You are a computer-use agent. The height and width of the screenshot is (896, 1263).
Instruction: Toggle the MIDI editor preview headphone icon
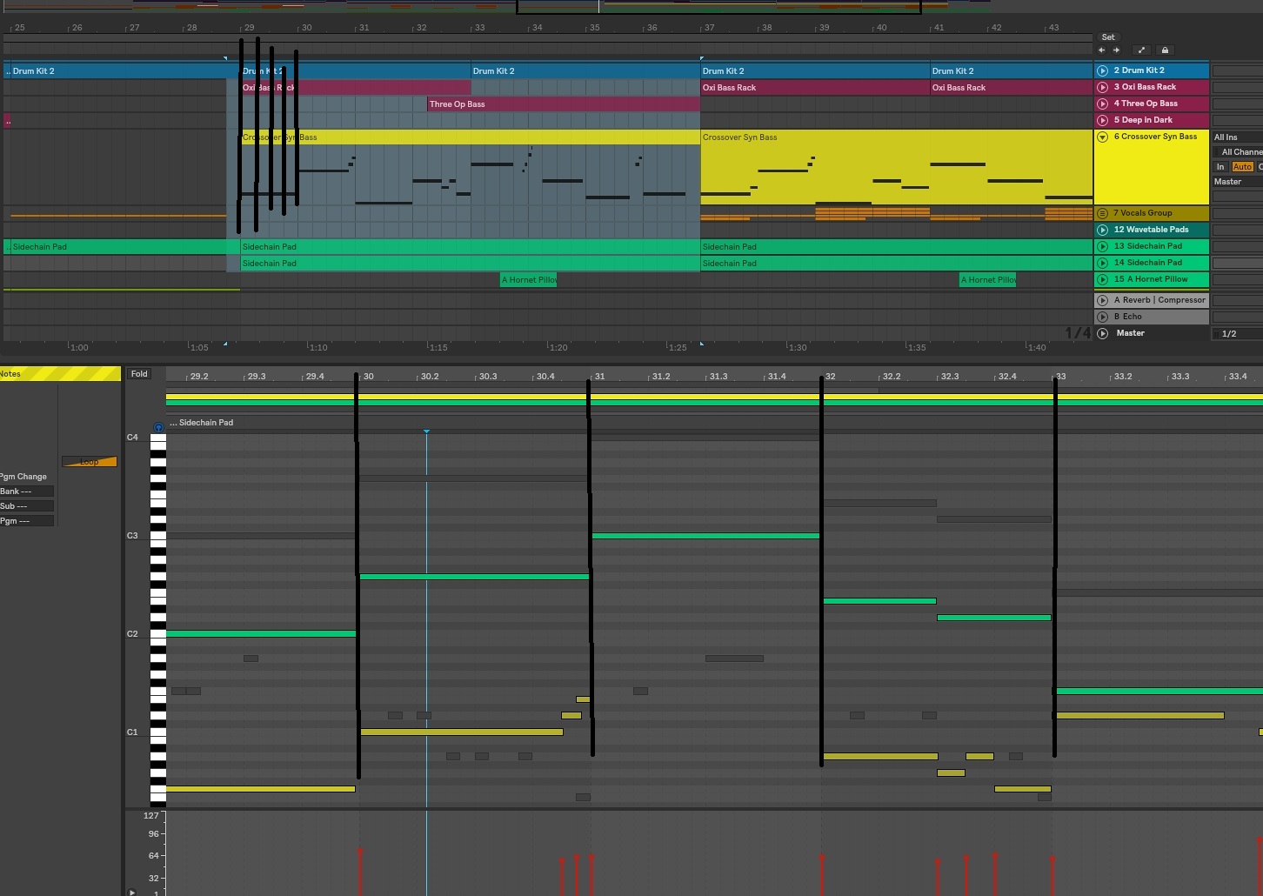(158, 428)
